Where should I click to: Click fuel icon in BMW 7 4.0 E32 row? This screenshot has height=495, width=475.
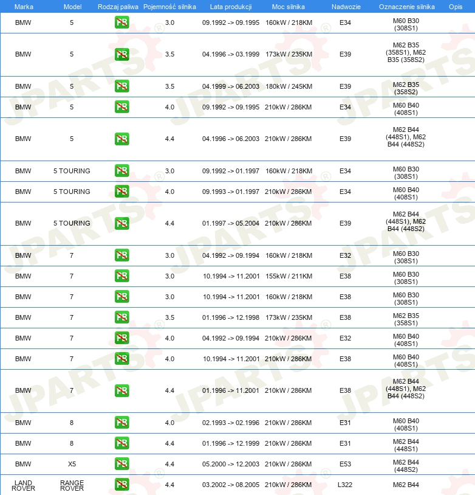pyautogui.click(x=121, y=337)
